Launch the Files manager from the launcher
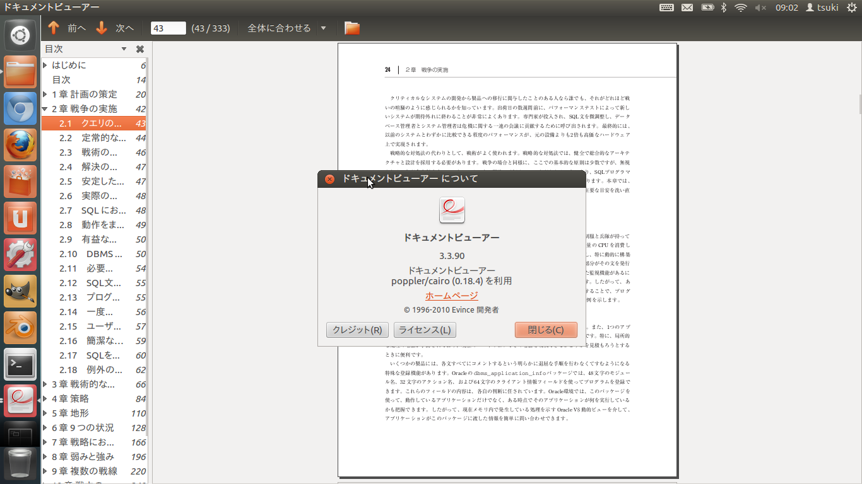 pos(20,72)
